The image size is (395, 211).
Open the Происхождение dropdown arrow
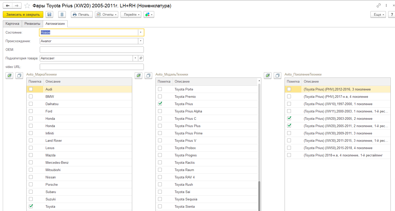tap(141, 41)
